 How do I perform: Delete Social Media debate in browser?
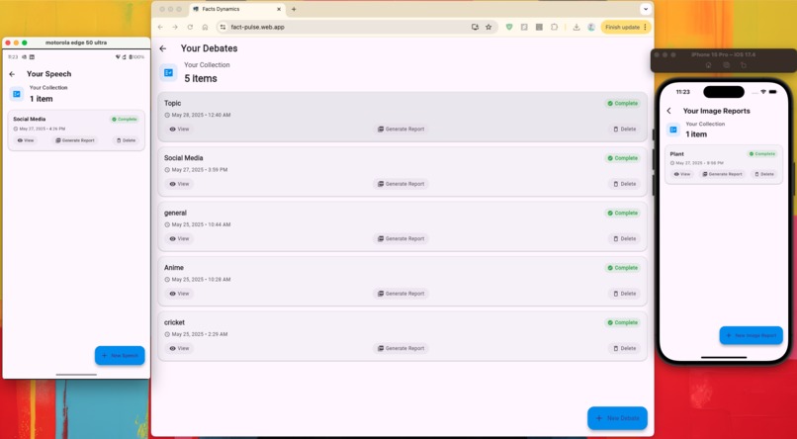624,184
